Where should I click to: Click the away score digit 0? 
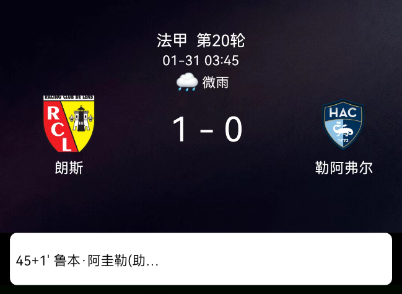pyautogui.click(x=234, y=129)
